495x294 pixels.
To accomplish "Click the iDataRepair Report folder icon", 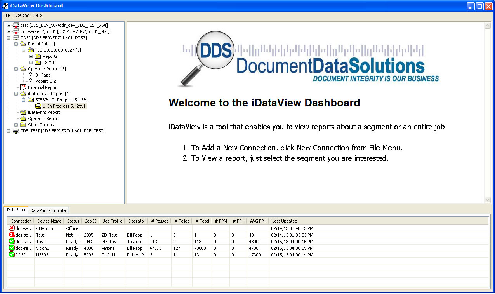I will point(23,94).
